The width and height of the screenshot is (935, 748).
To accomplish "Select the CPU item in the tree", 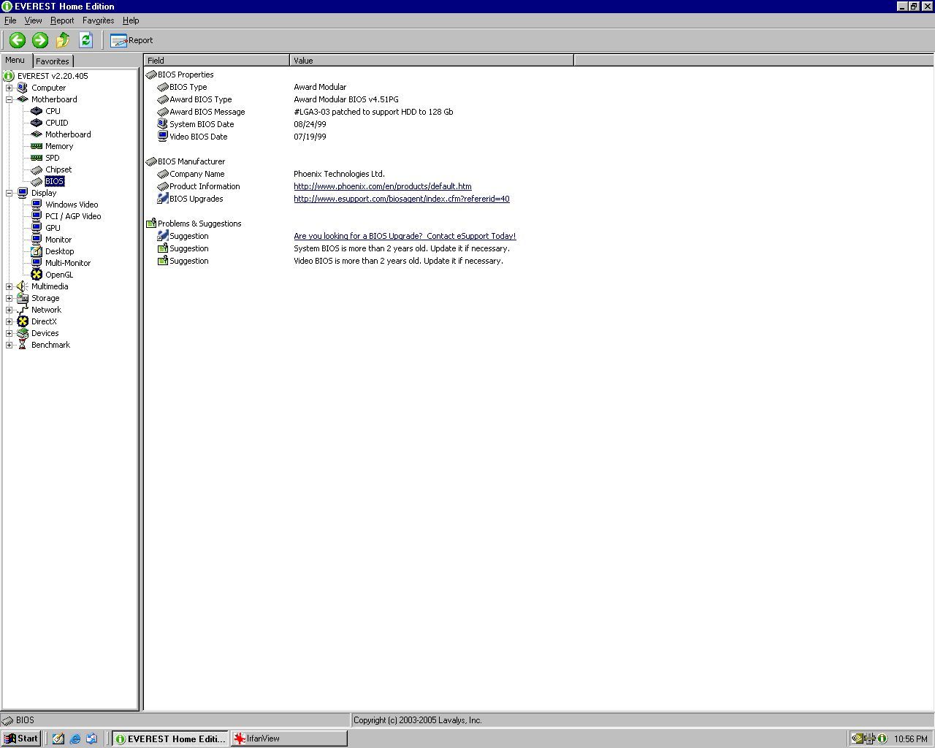I will coord(53,111).
